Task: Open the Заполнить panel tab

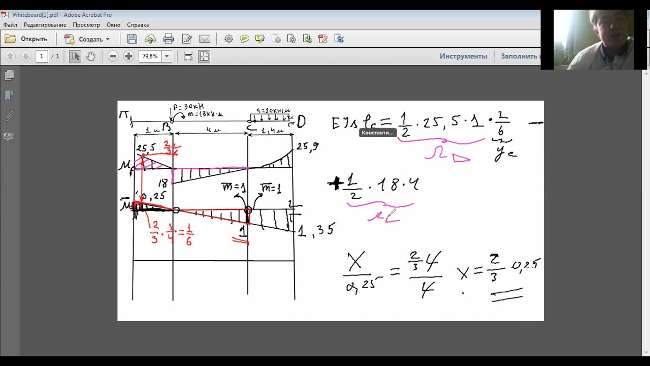Action: pos(521,56)
